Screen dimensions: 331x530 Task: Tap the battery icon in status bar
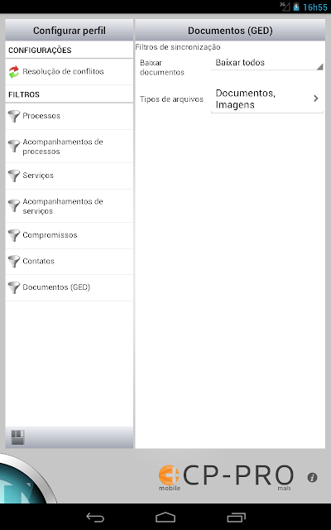(296, 7)
